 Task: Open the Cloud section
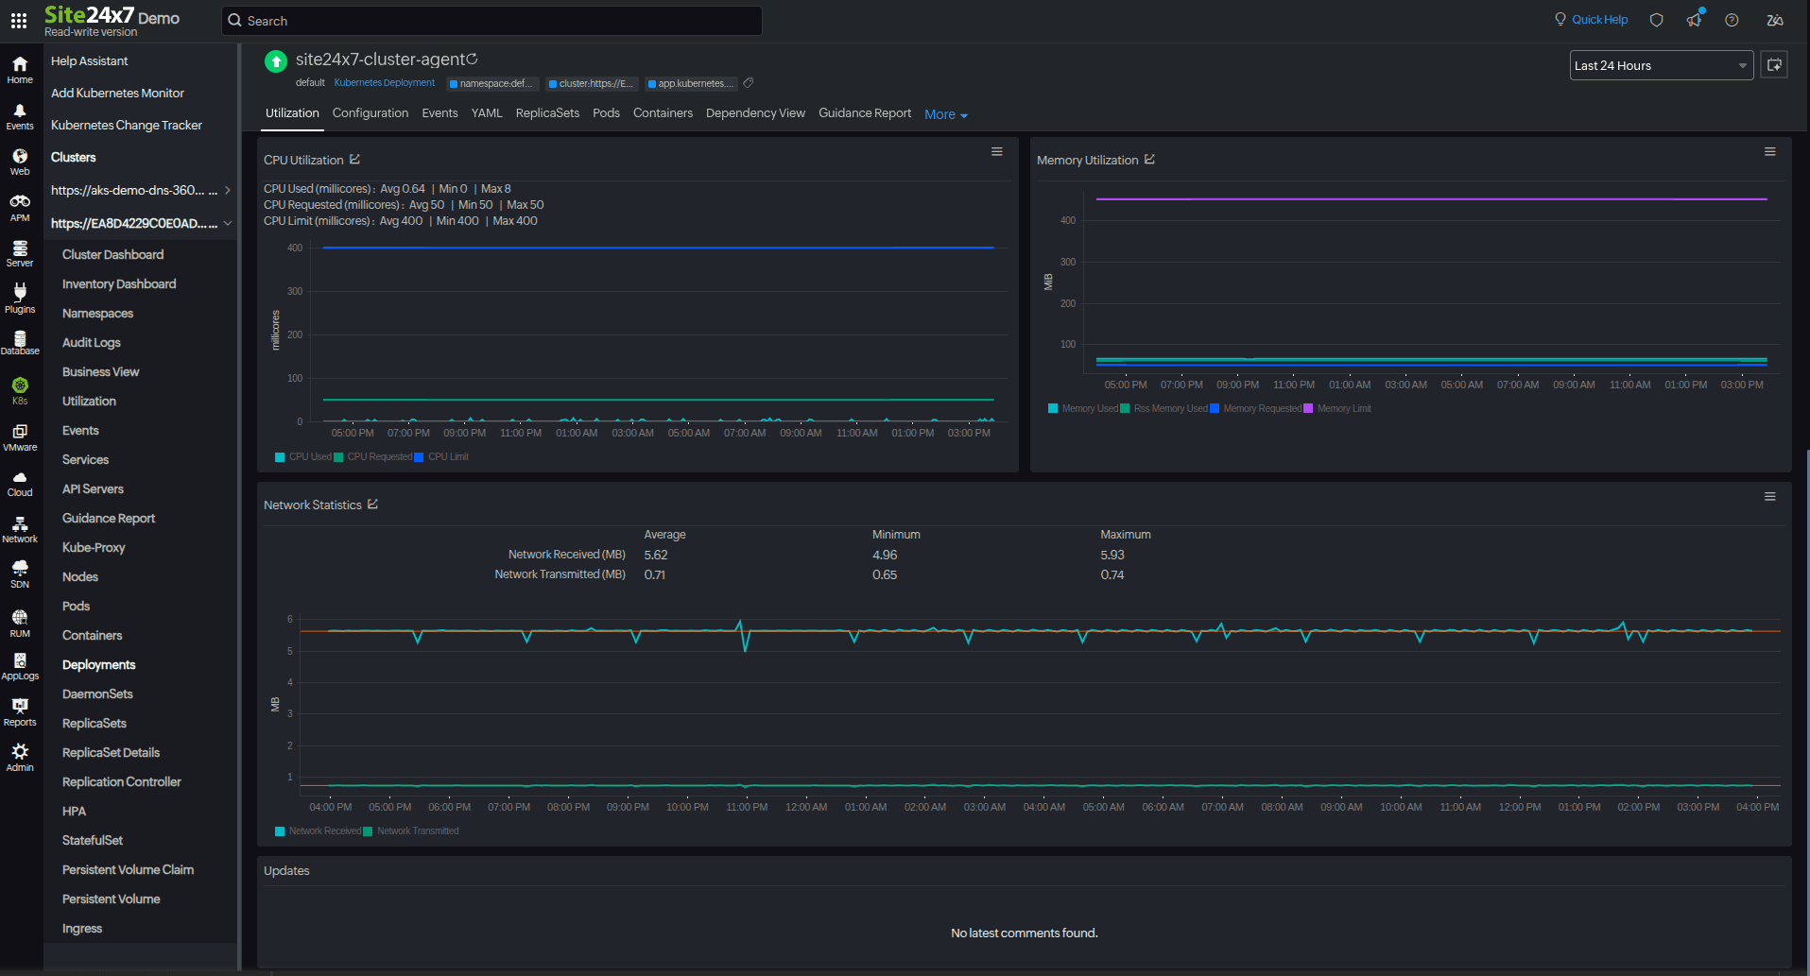tap(20, 484)
